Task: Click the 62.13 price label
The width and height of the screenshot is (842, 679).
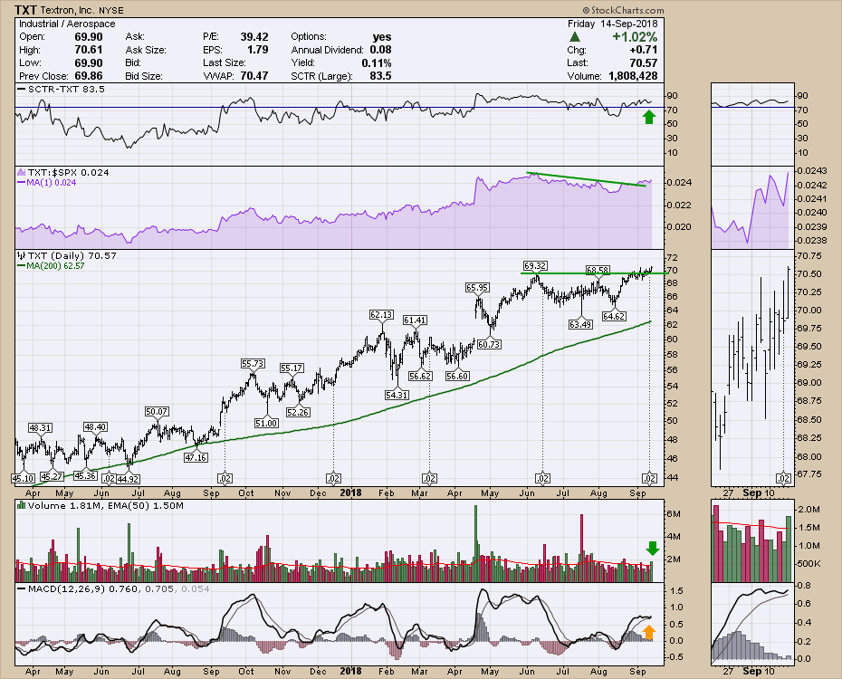Action: pyautogui.click(x=381, y=314)
